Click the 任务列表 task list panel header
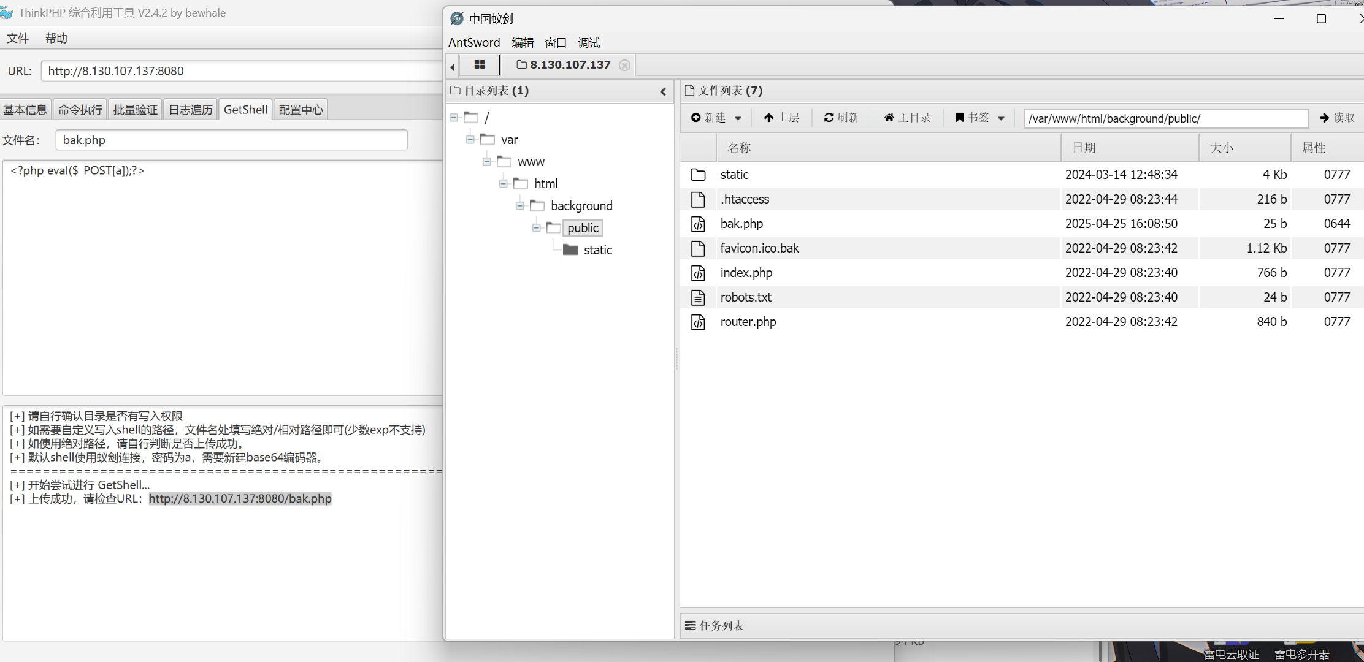This screenshot has height=662, width=1364. tap(1022, 625)
